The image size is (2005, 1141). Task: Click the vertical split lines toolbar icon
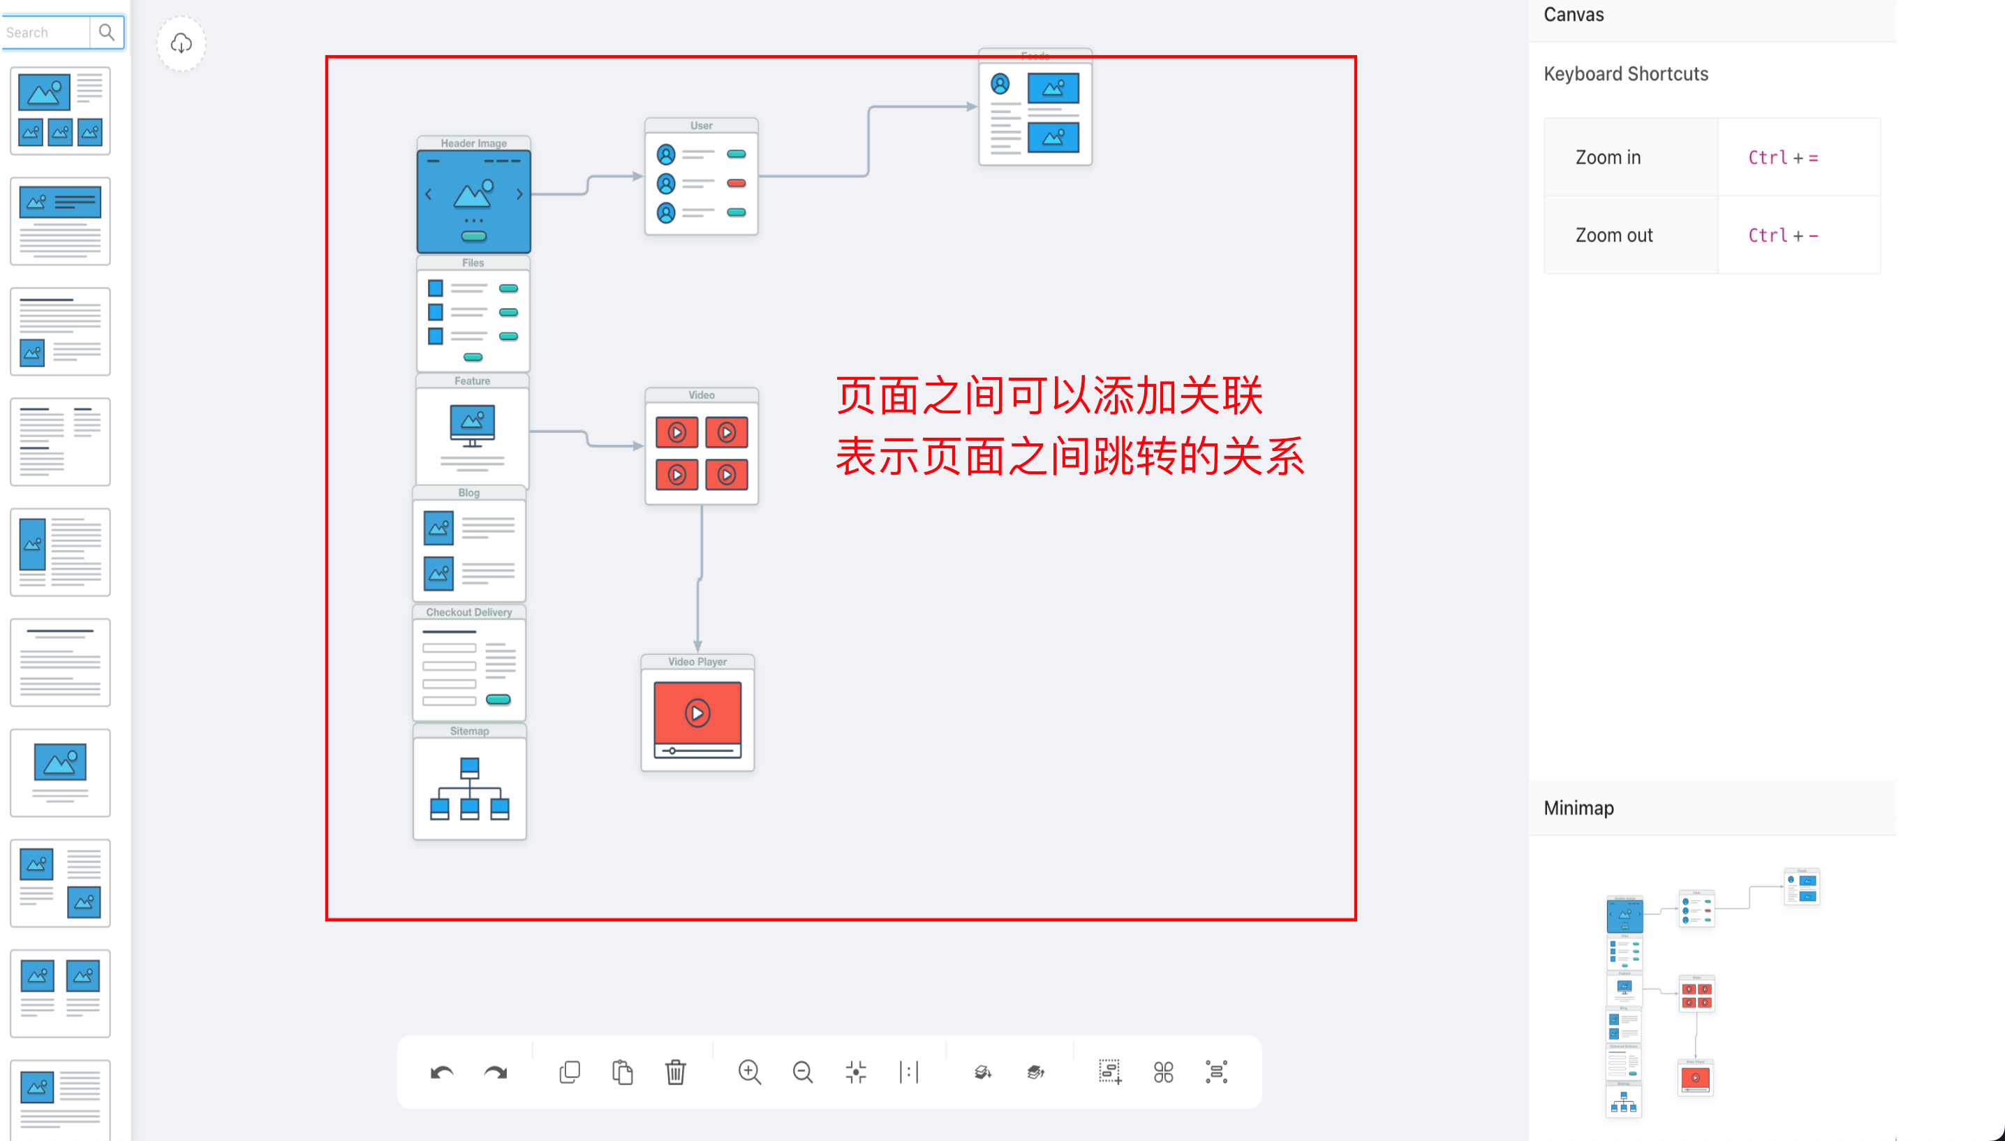pos(908,1072)
